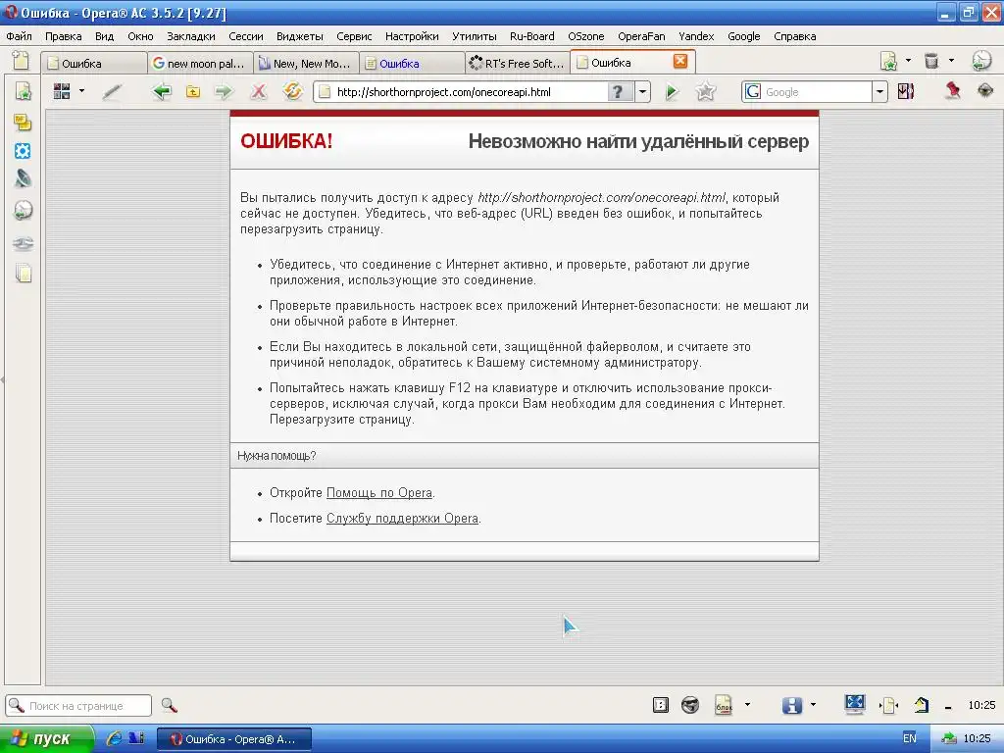Screen dimensions: 1004x753
Task: Click the speed dial grid icon
Action: point(62,91)
